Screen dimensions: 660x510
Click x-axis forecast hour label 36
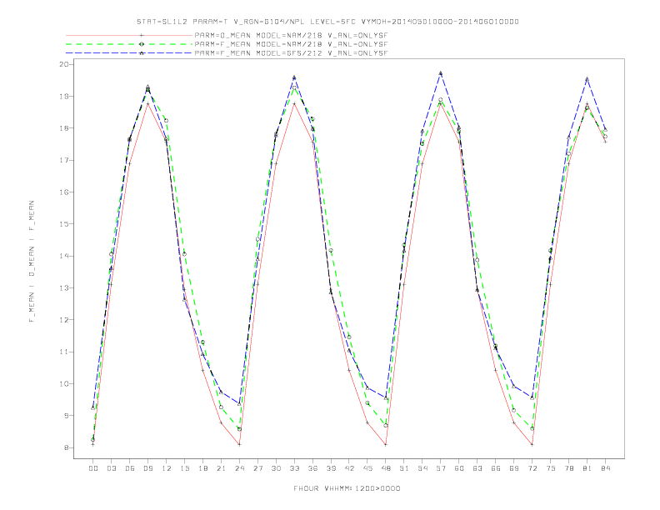click(312, 468)
